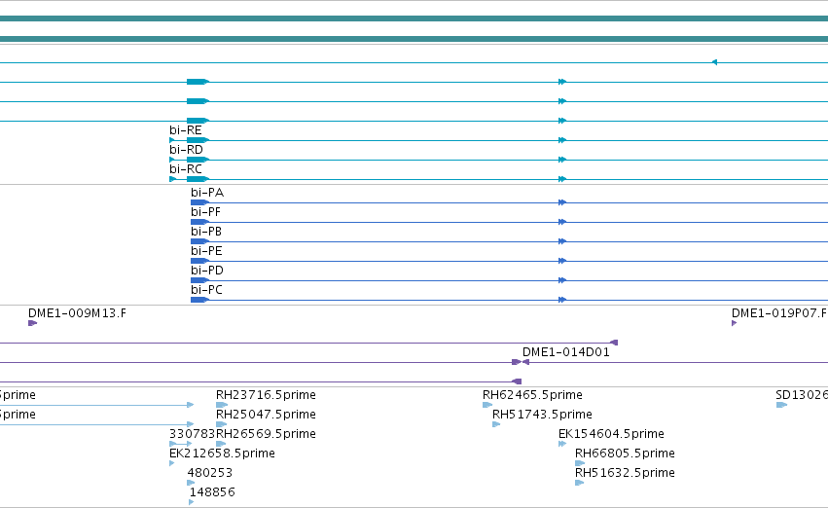Click the RH26569.5prime EST label
Image resolution: width=828 pixels, height=508 pixels.
coord(266,434)
